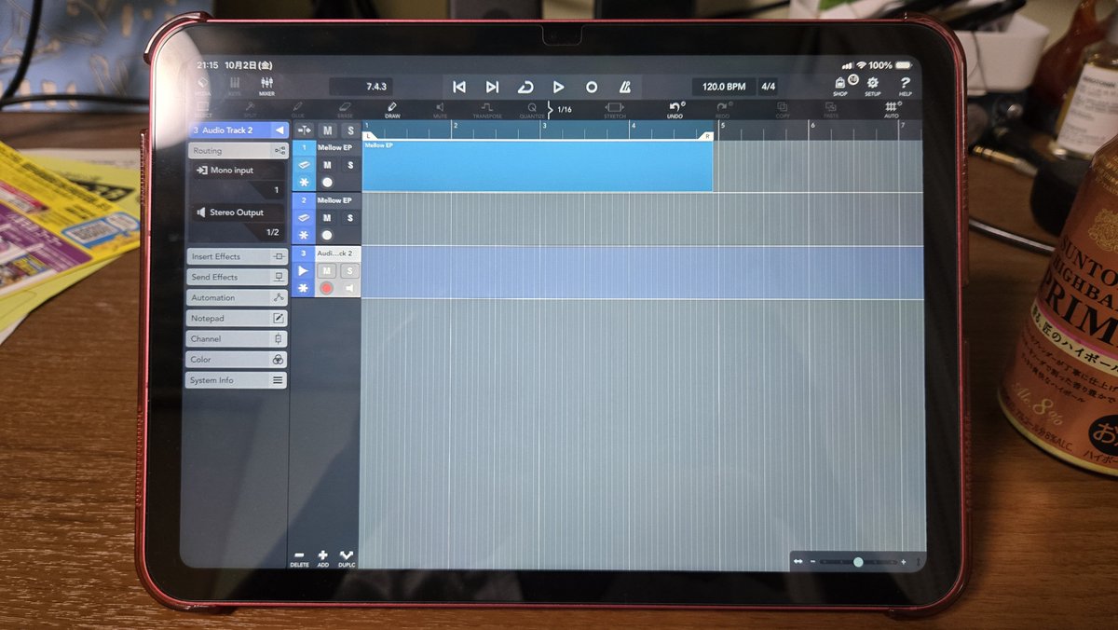Tap the Transpose tool
The image size is (1118, 630).
tap(486, 110)
